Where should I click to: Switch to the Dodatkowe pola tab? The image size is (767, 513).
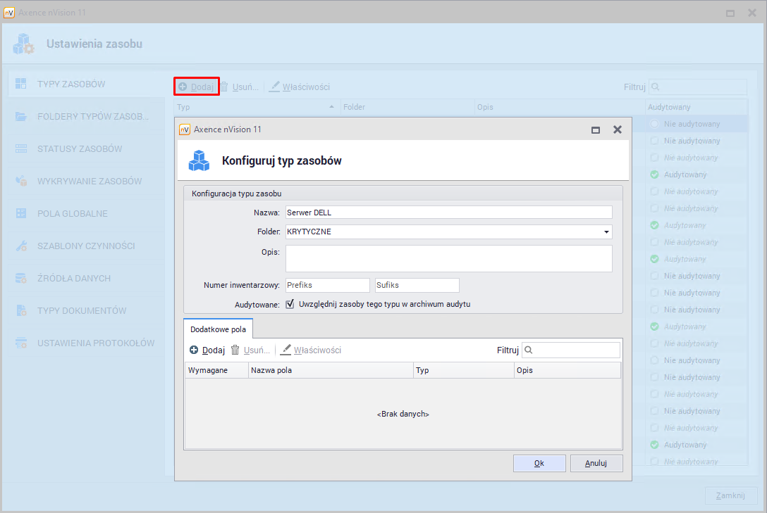218,329
